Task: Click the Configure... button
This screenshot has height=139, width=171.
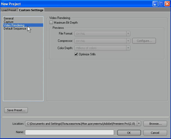Action: pyautogui.click(x=144, y=41)
